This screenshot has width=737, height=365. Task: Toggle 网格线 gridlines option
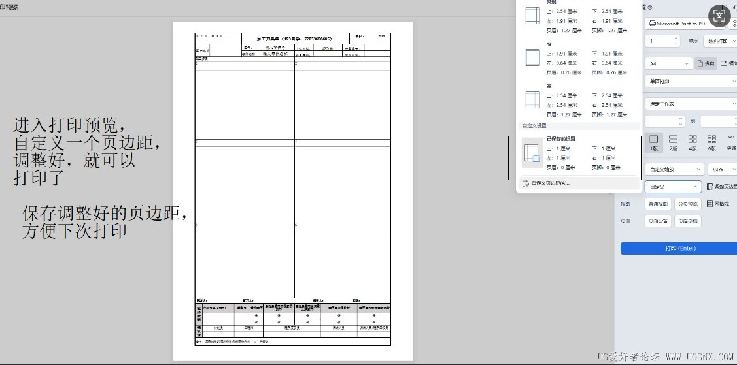tap(718, 204)
